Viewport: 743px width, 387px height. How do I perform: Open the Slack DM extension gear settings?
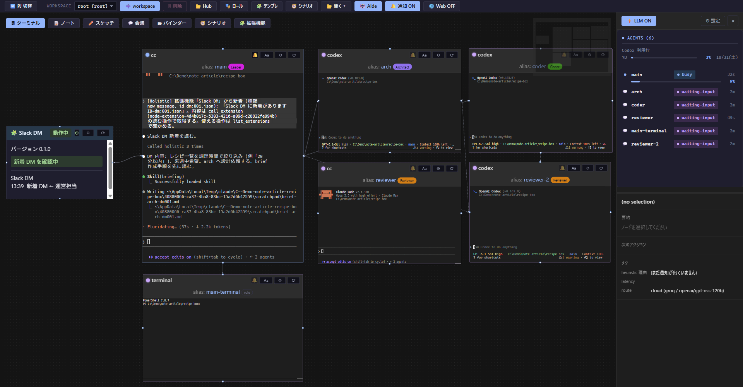point(88,133)
